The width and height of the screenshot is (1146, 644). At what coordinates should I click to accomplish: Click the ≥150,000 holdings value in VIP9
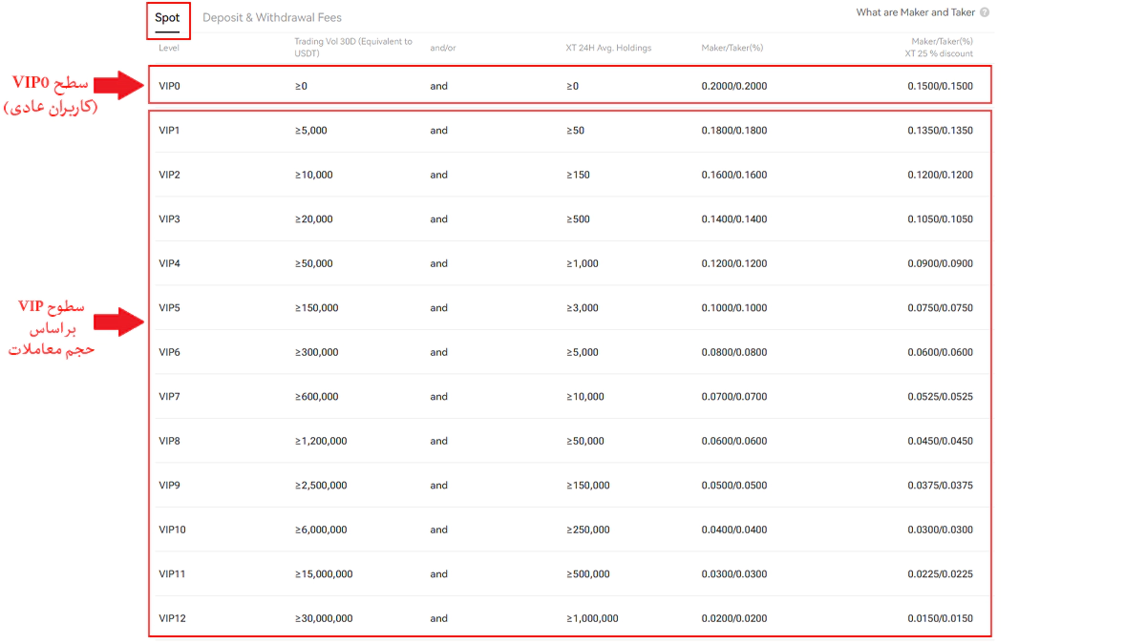tap(588, 486)
